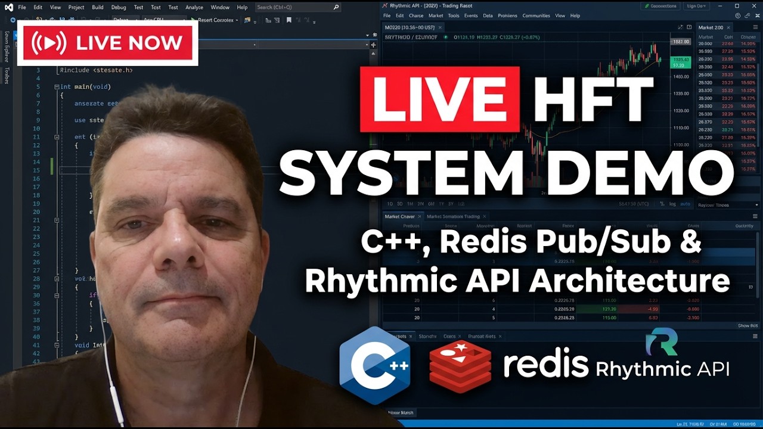
Task: Open the Lign Os dropdown in trading app
Action: pyautogui.click(x=697, y=5)
